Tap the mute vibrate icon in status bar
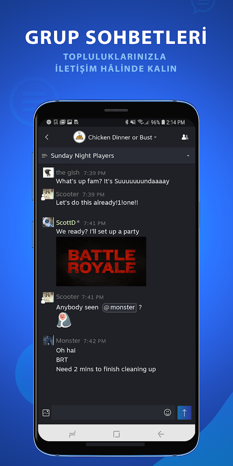 (x=133, y=122)
